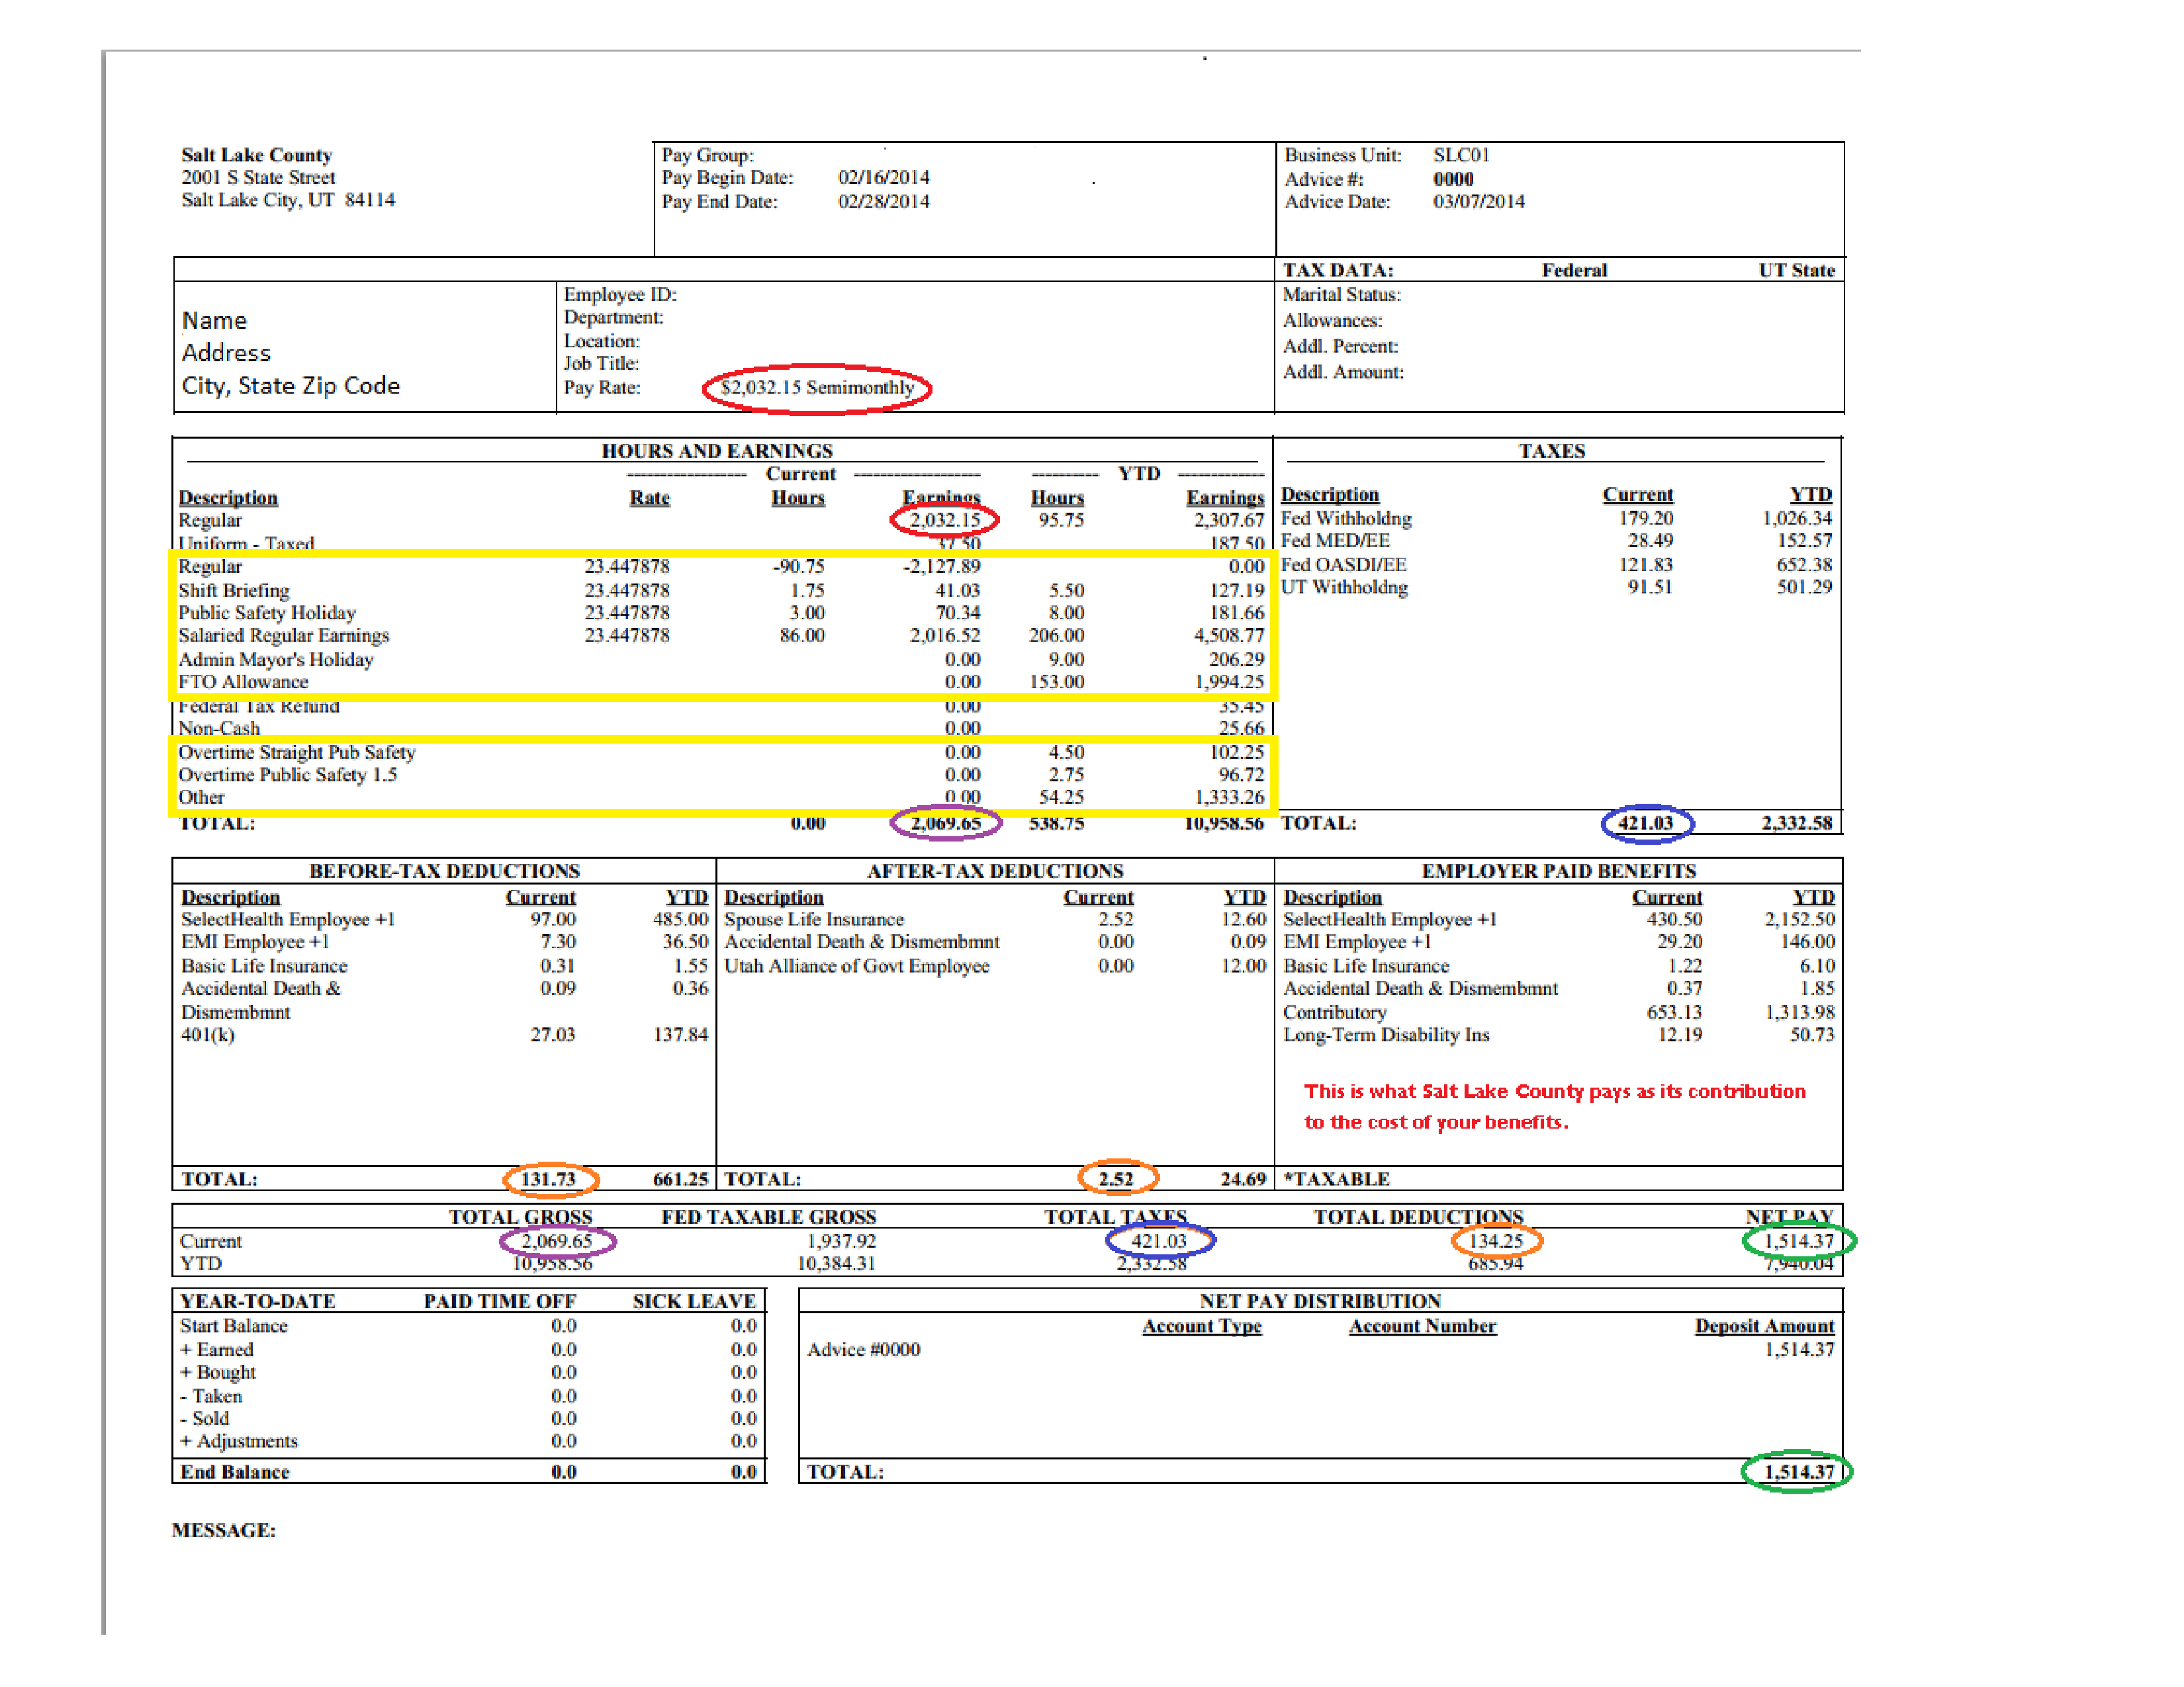
Task: Click the FTO Allowance YTD earnings 1,994.25
Action: (1228, 681)
